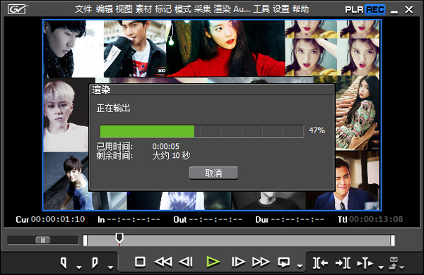The height and width of the screenshot is (275, 424).
Task: Set the In point
Action: coord(64,262)
